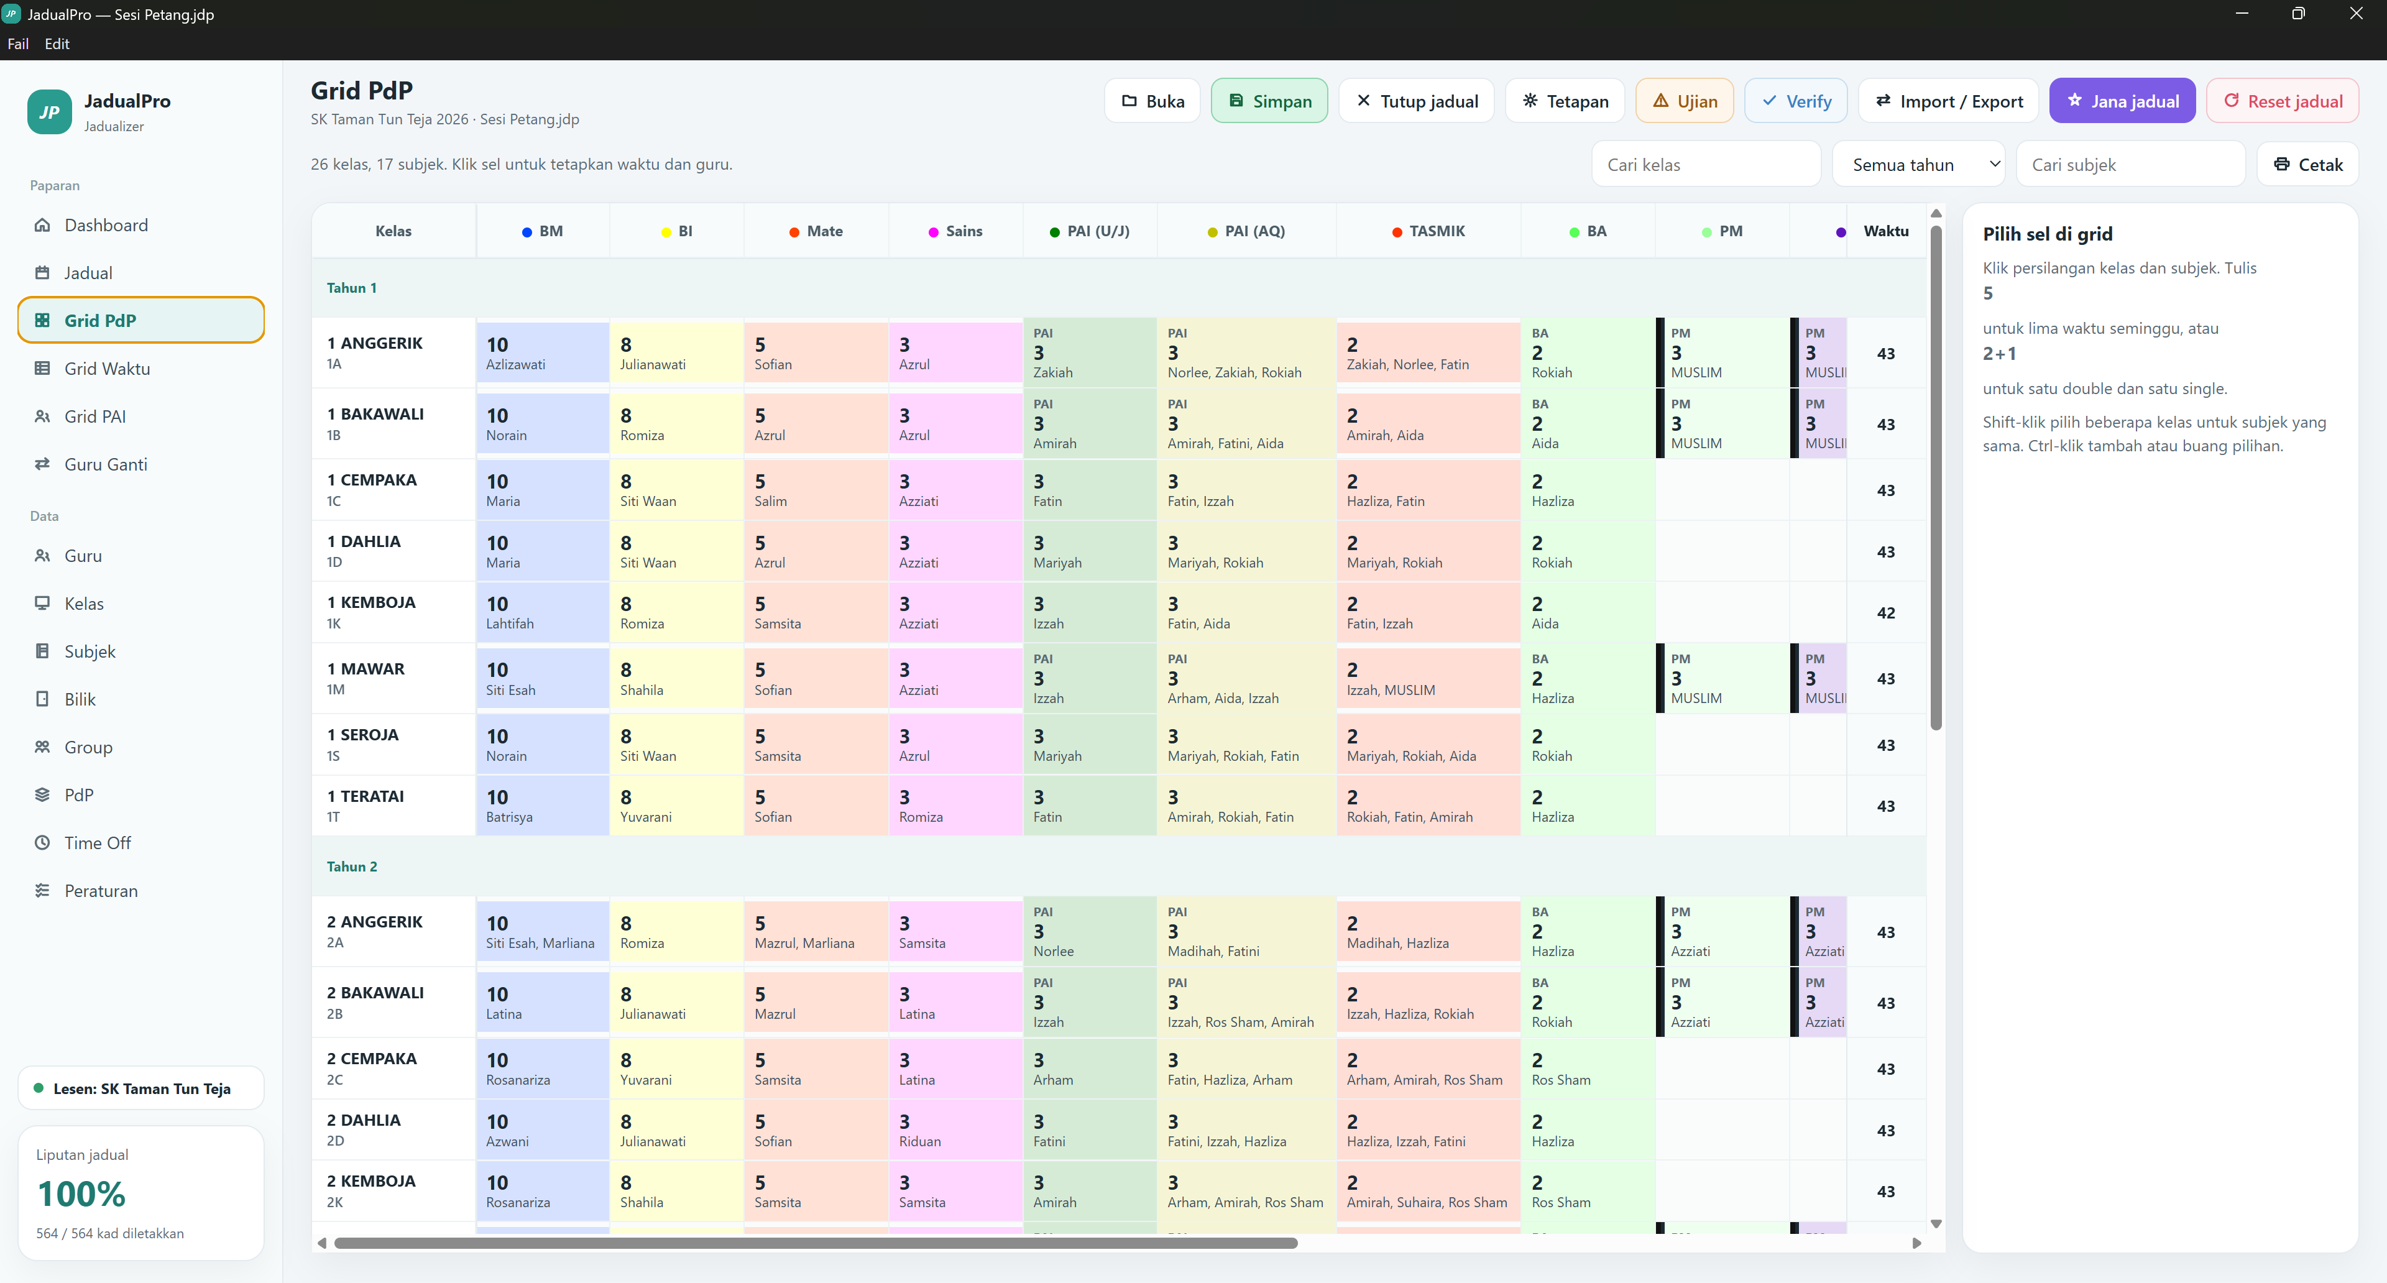The height and width of the screenshot is (1283, 2387).
Task: Open Guru data page
Action: [141, 556]
